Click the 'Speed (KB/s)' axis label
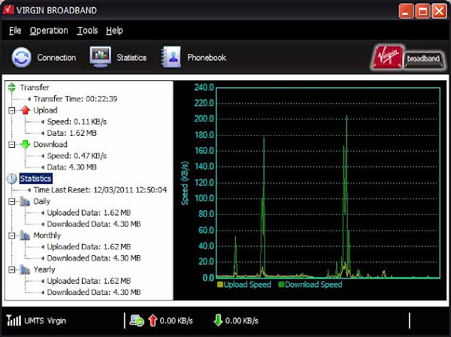Image resolution: width=451 pixels, height=337 pixels. (185, 183)
